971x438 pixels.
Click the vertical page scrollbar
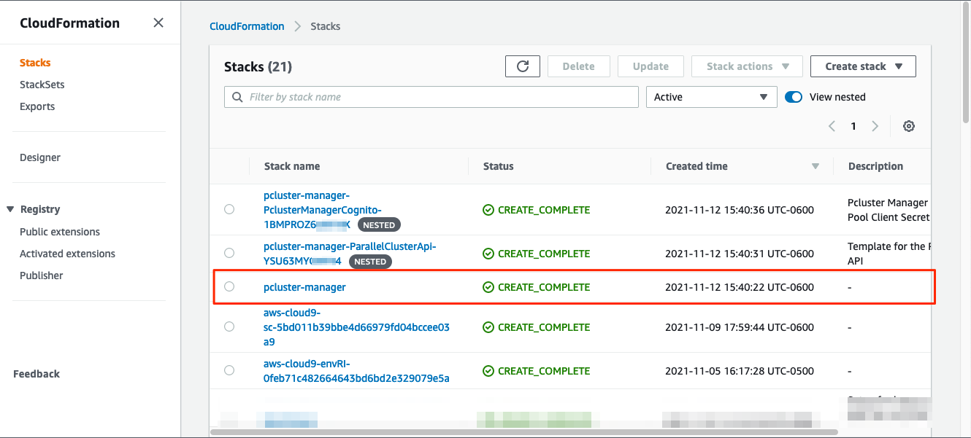(966, 62)
